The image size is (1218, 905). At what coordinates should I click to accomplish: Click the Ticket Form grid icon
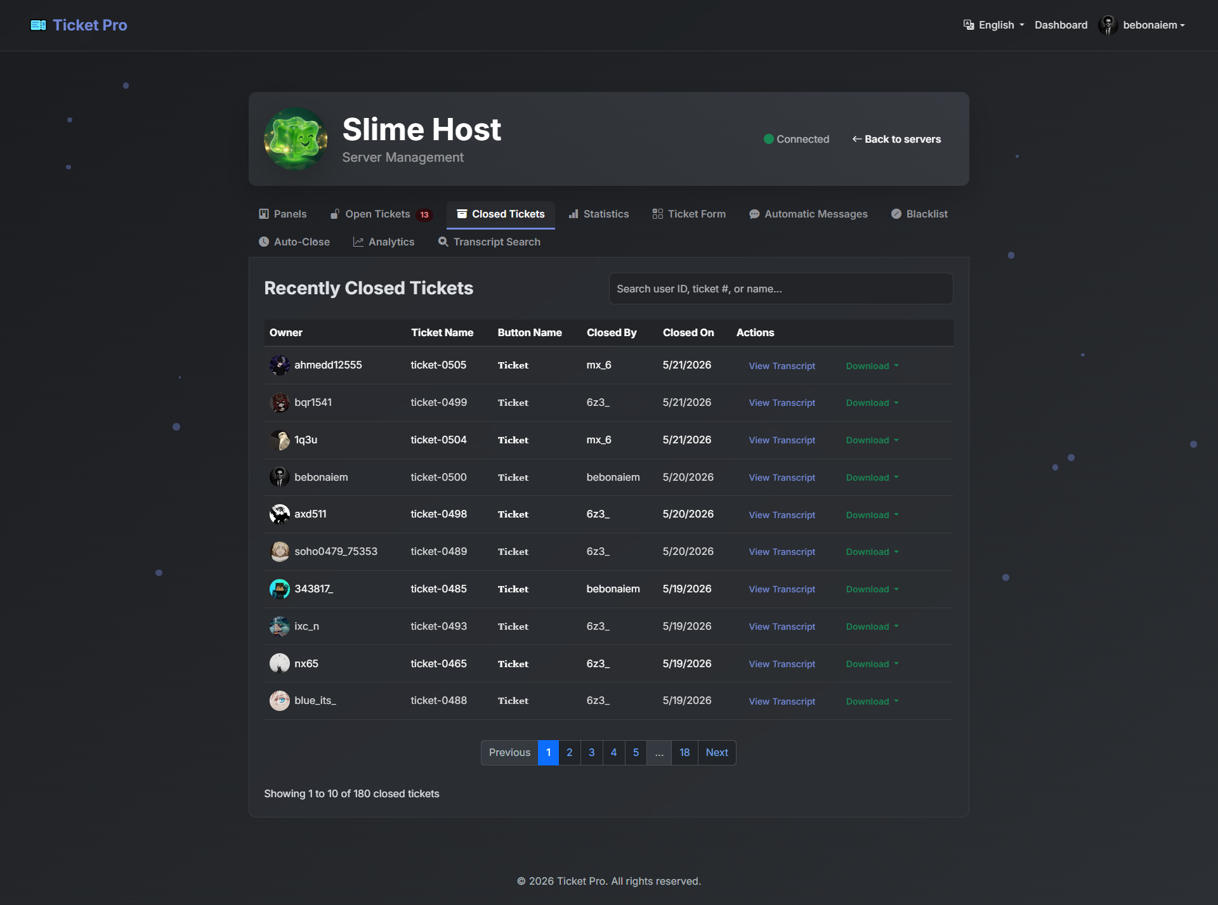point(658,214)
